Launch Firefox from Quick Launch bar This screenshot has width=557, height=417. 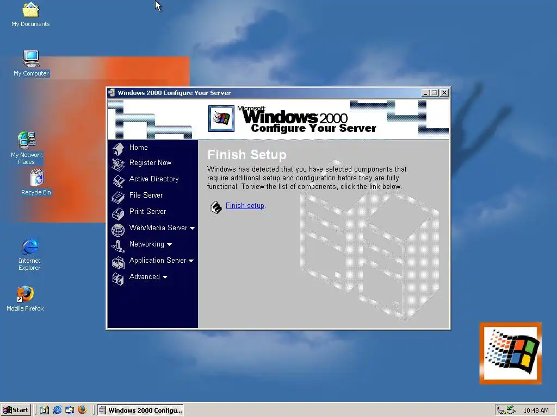[x=82, y=410]
